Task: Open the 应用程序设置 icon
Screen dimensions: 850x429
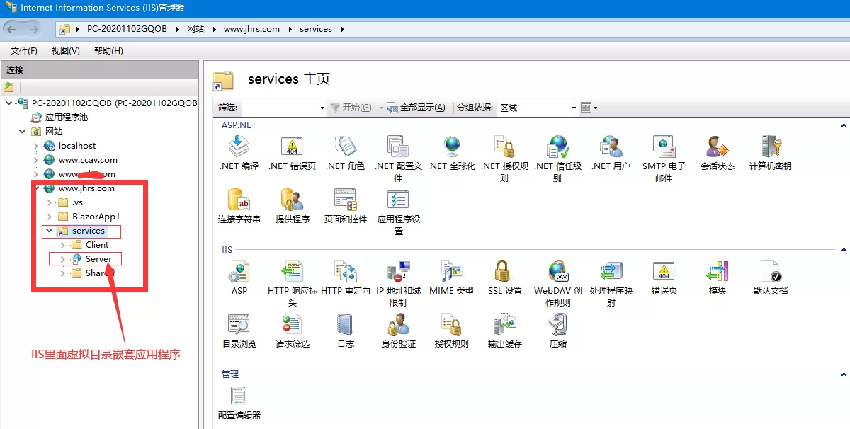Action: point(398,200)
